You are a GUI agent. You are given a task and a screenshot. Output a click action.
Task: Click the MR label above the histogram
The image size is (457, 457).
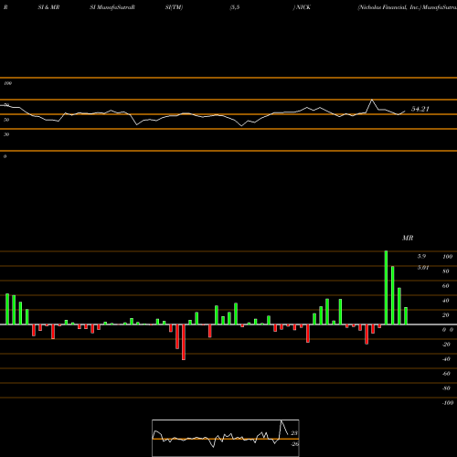(408, 238)
